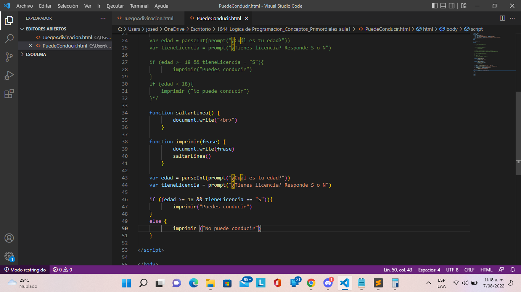Open File Explorer from taskbar
This screenshot has height=292, width=521.
tap(211, 283)
